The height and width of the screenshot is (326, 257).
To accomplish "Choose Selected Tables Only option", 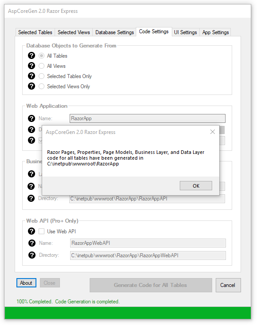I will point(41,76).
